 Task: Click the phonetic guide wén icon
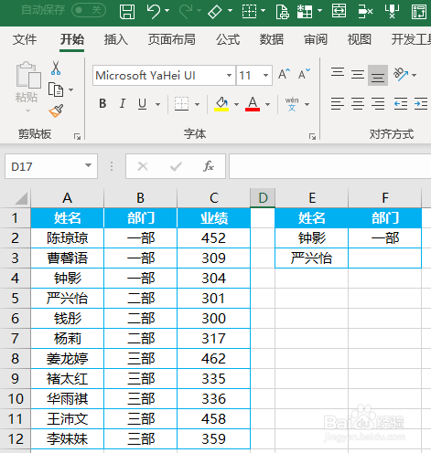pos(292,104)
